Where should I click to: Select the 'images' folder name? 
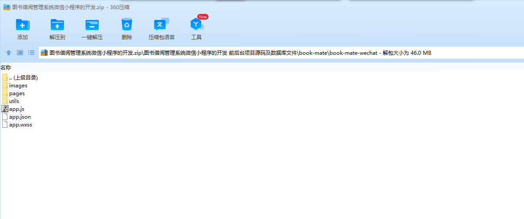18,86
